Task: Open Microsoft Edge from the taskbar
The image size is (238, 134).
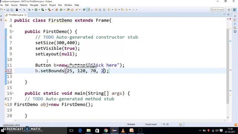Action: point(80,131)
